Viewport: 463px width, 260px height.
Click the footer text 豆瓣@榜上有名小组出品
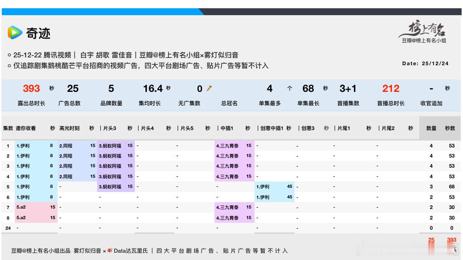tap(41, 250)
